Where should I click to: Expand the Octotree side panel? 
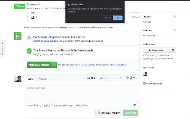tap(2, 48)
